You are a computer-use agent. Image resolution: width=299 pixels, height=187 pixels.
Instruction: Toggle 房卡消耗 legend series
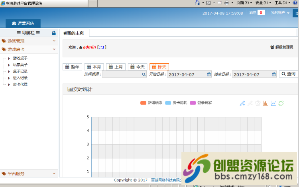[176, 103]
